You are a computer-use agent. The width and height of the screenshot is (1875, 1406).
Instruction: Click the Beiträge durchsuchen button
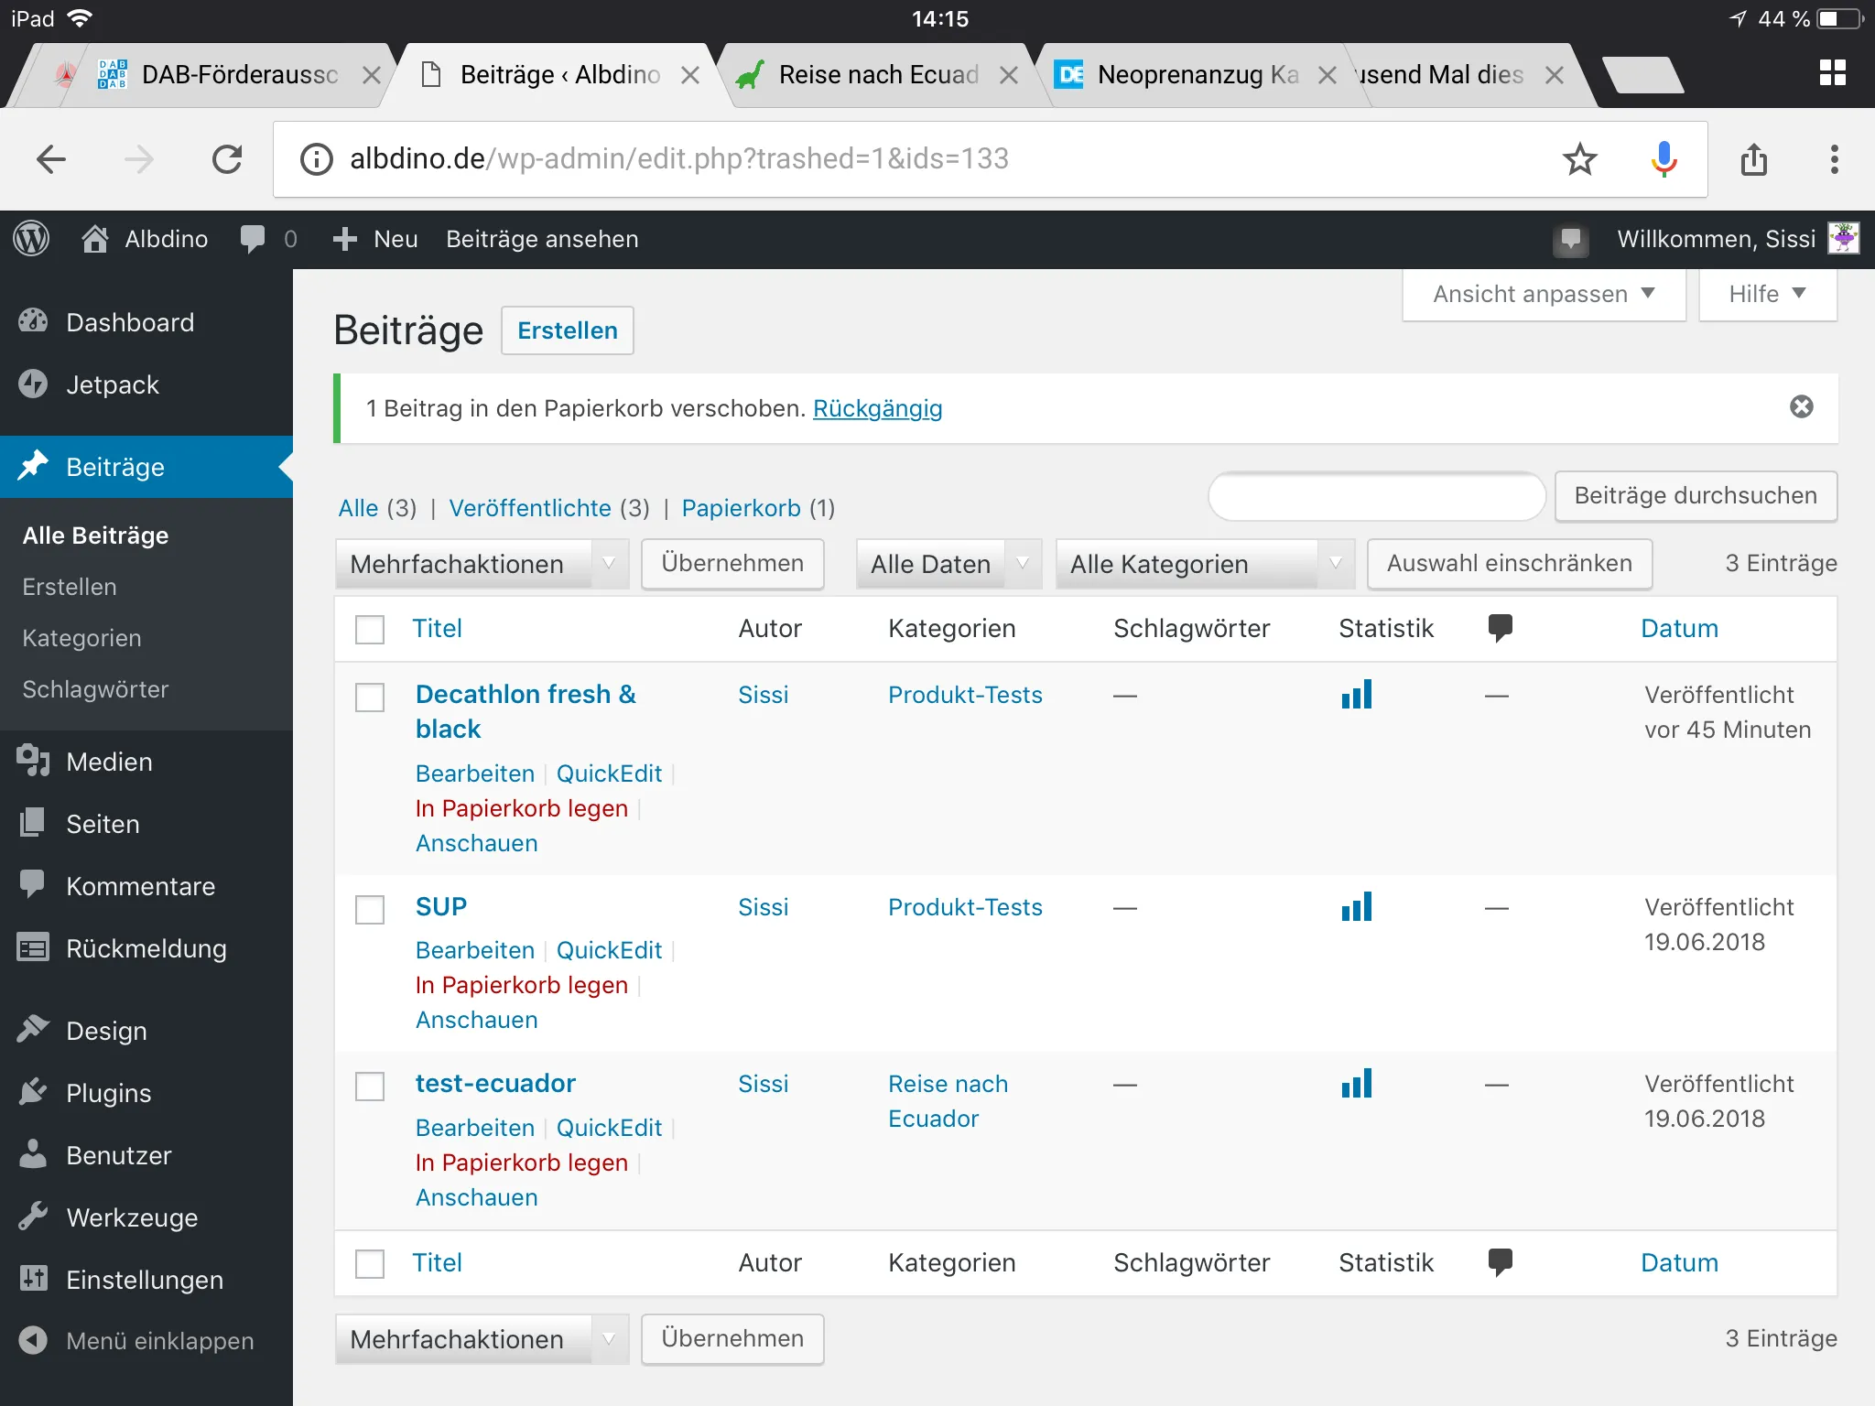coord(1696,496)
